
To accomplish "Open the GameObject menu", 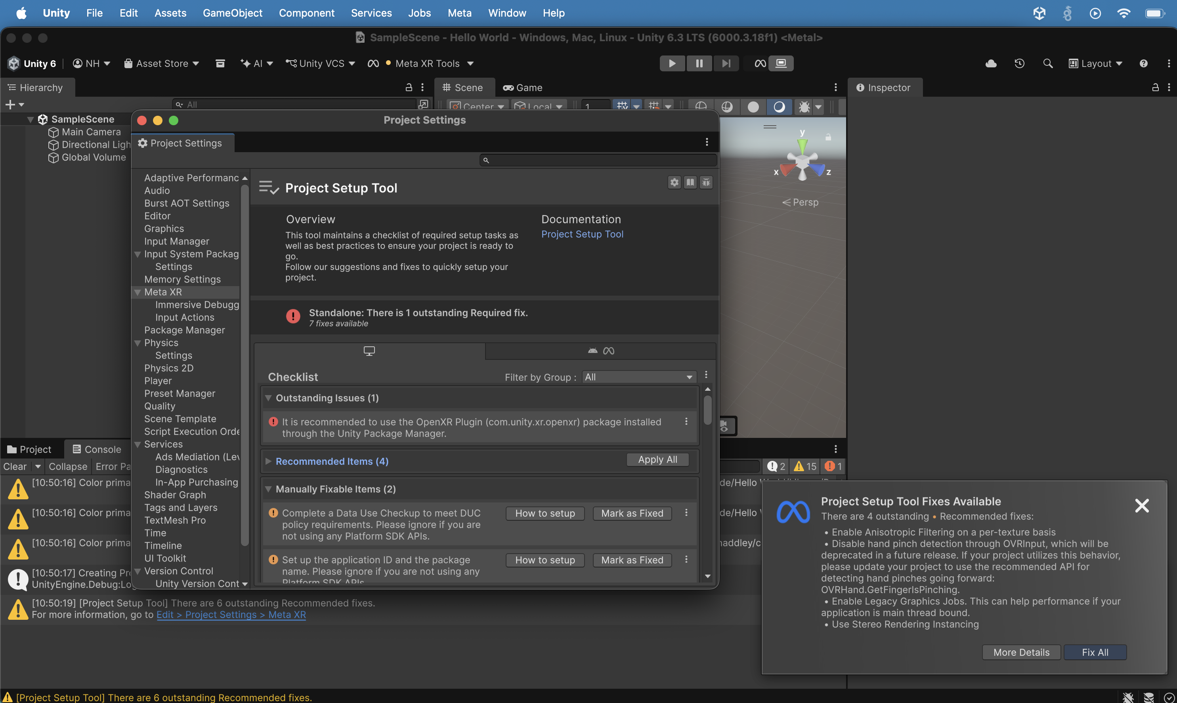I will 233,13.
